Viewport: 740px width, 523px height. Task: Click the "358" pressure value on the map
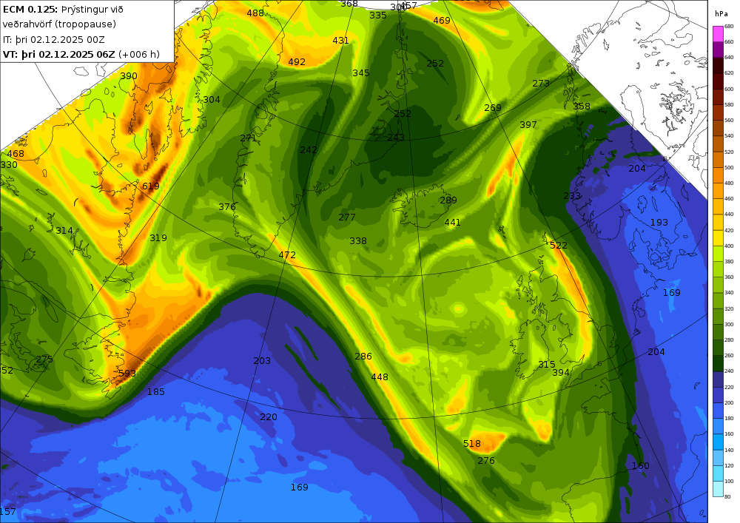point(582,107)
